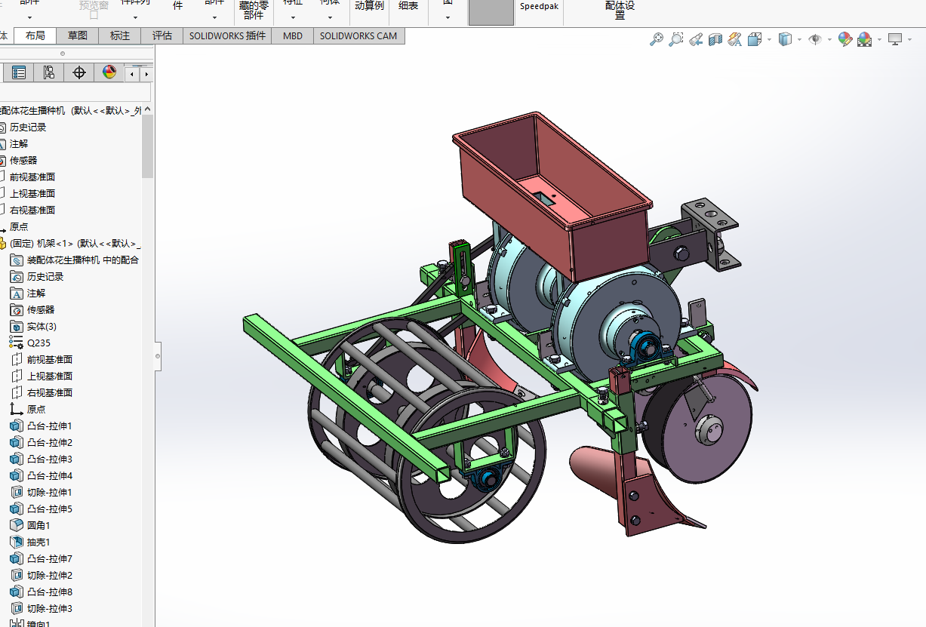Select the Q235 material entry

pyautogui.click(x=38, y=343)
